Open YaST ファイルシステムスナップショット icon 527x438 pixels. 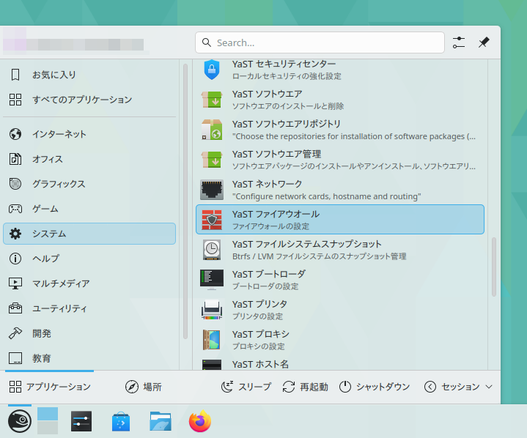212,250
